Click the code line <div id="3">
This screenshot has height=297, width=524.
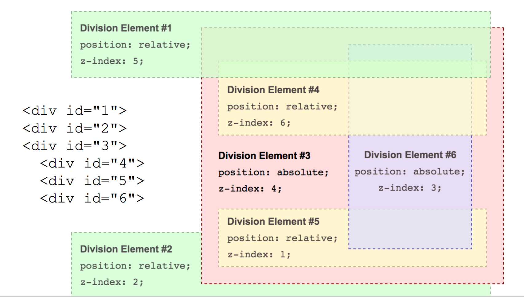[75, 145]
